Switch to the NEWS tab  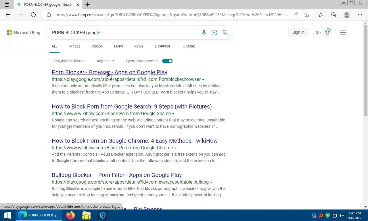139,46
